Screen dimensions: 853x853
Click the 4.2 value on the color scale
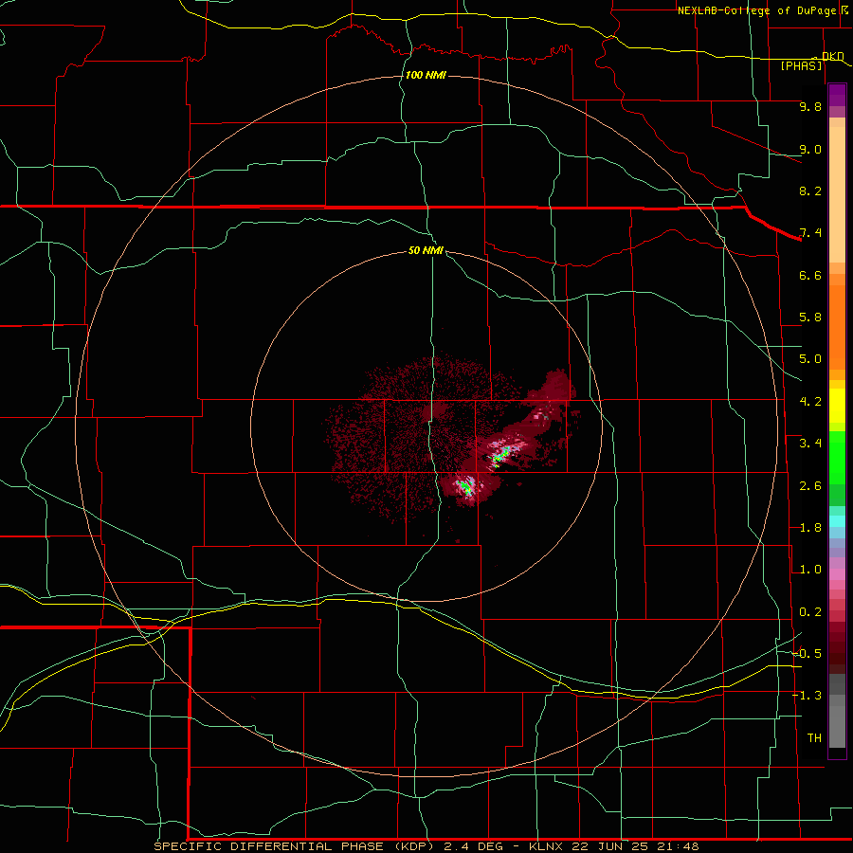[810, 402]
